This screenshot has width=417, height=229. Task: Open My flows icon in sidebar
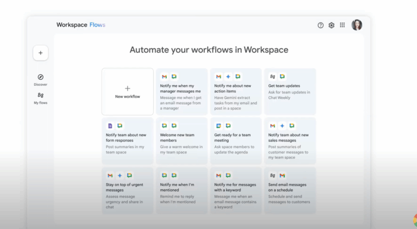41,96
